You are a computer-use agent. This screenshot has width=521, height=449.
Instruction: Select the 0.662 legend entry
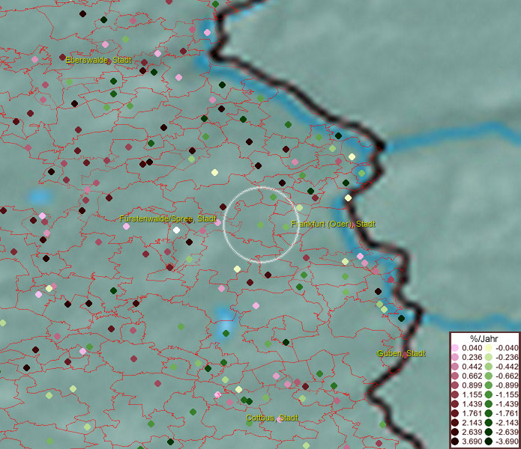472,376
